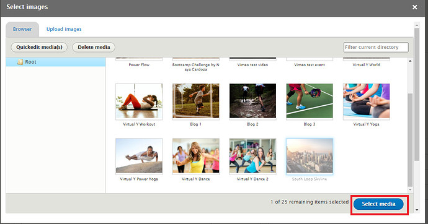Click the Root folder icon
The width and height of the screenshot is (428, 224).
click(20, 62)
